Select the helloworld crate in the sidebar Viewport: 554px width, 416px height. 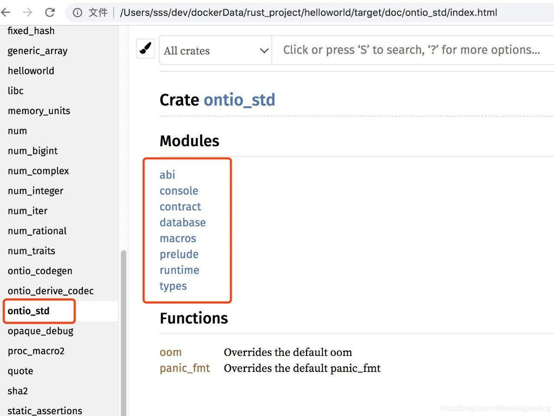tap(31, 70)
